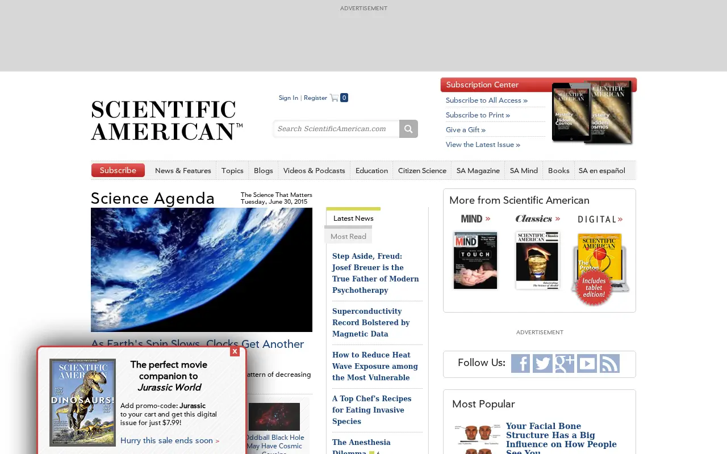The image size is (727, 454).
Task: Open the Topics menu
Action: (x=232, y=170)
